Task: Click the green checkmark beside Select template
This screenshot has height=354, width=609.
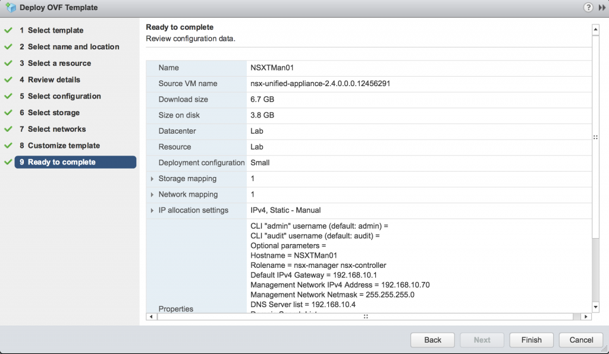Action: [8, 30]
